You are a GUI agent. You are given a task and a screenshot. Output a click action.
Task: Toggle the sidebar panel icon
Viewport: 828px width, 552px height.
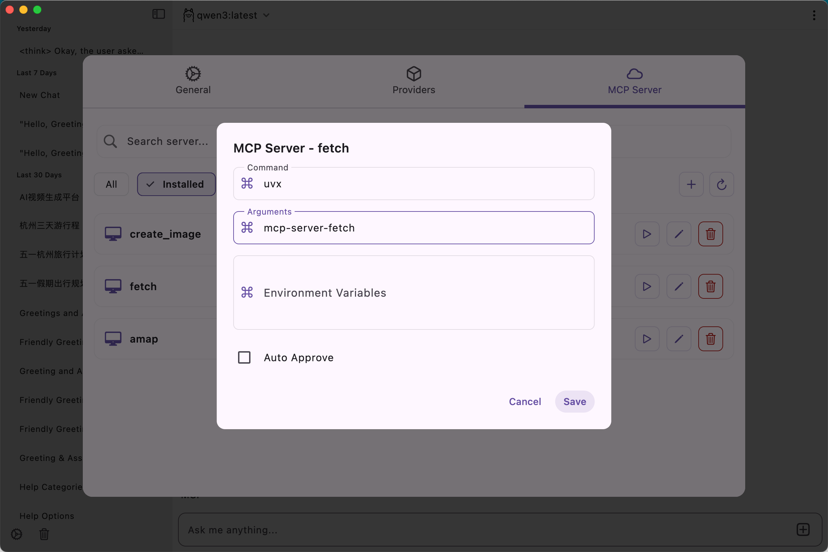[158, 14]
